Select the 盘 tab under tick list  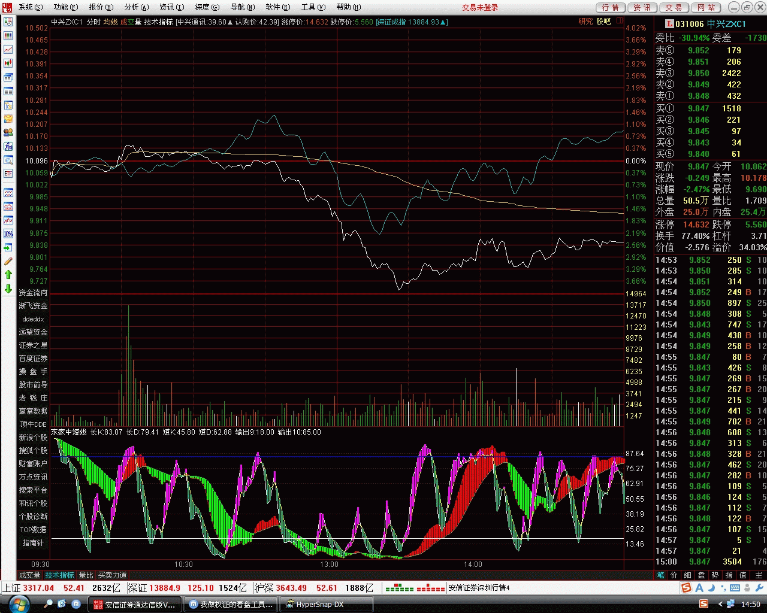pos(702,575)
